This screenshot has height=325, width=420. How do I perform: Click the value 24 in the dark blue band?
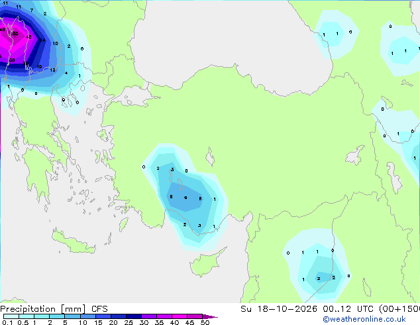pos(42,40)
